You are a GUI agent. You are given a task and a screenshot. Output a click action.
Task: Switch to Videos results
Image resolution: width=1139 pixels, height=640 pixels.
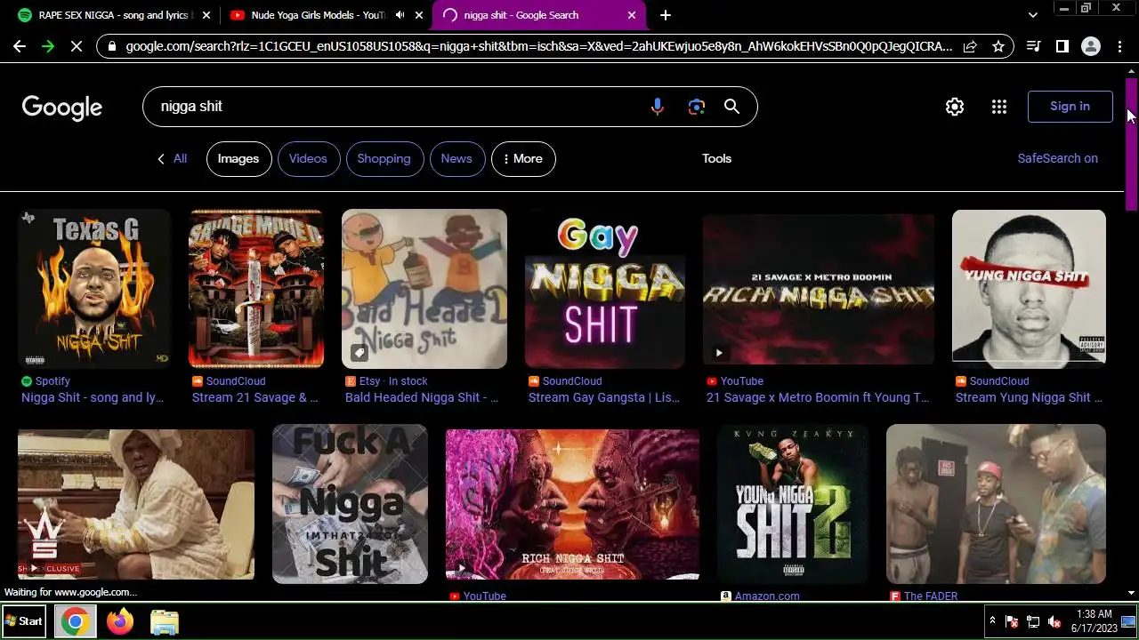(308, 158)
